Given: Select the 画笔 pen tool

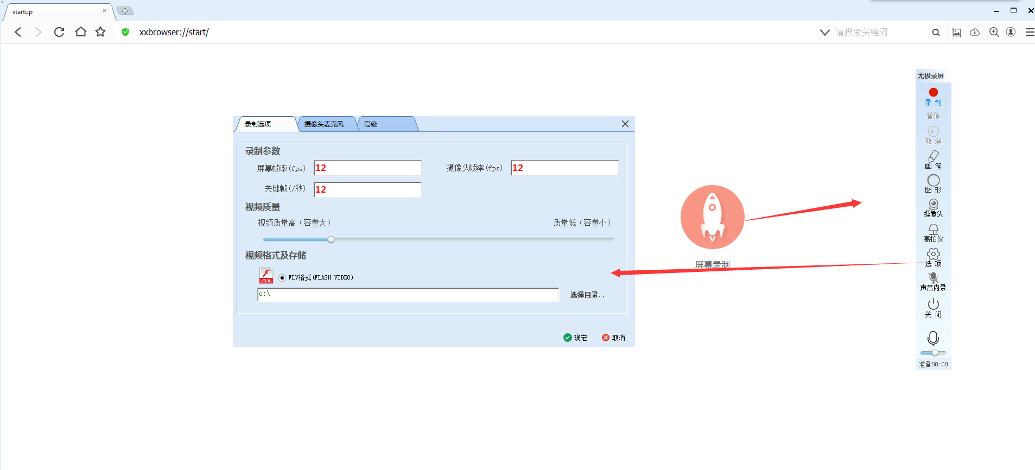Looking at the screenshot, I should pyautogui.click(x=933, y=160).
